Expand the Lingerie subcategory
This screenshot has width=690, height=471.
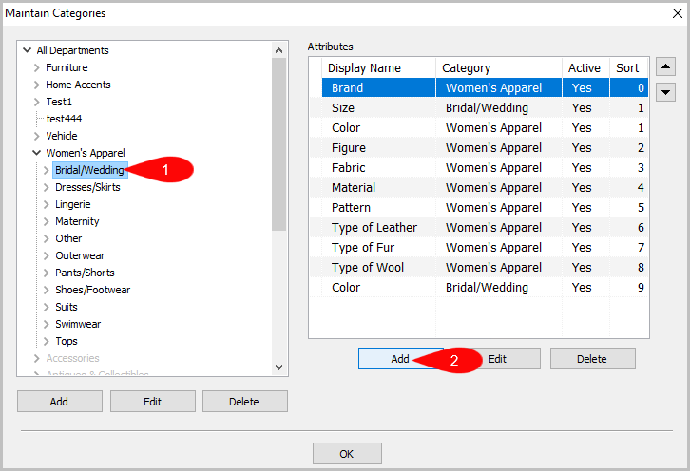47,204
